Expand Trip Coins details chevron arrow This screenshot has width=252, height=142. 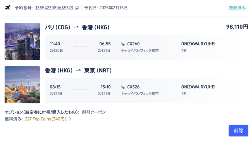click(x=70, y=119)
